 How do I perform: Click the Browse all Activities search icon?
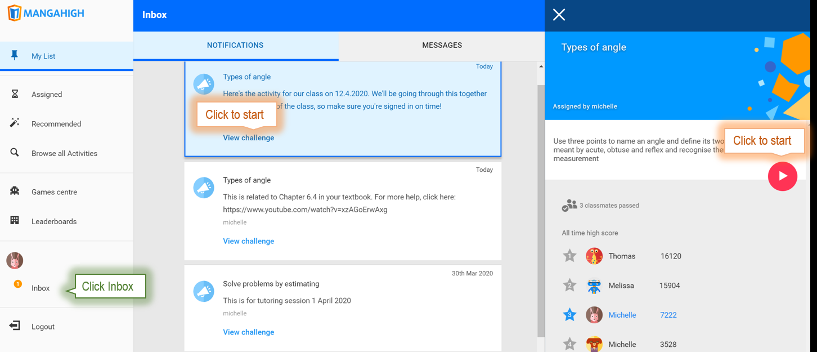(15, 153)
